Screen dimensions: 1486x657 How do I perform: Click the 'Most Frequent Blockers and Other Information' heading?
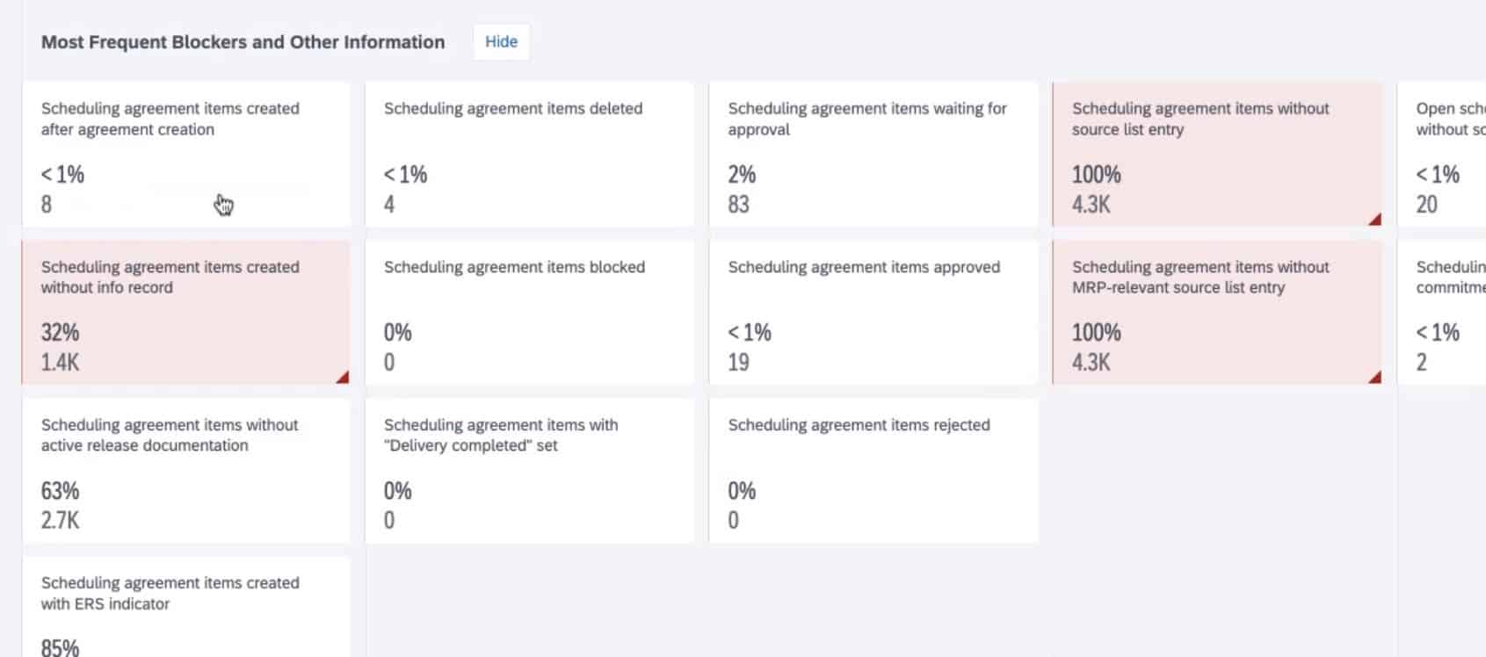[x=243, y=42]
